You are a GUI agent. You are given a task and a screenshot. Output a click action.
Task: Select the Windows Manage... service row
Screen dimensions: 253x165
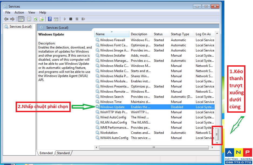pyautogui.click(x=155, y=61)
